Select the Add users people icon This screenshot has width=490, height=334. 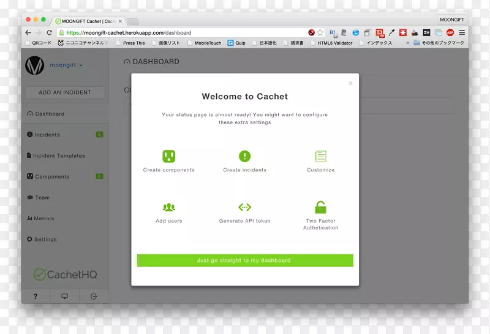168,207
